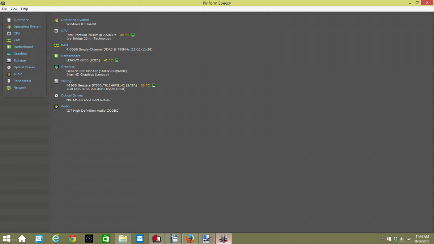Select CPU chip icon in the sidebar
Screen dimensions: 434x244
coord(9,33)
